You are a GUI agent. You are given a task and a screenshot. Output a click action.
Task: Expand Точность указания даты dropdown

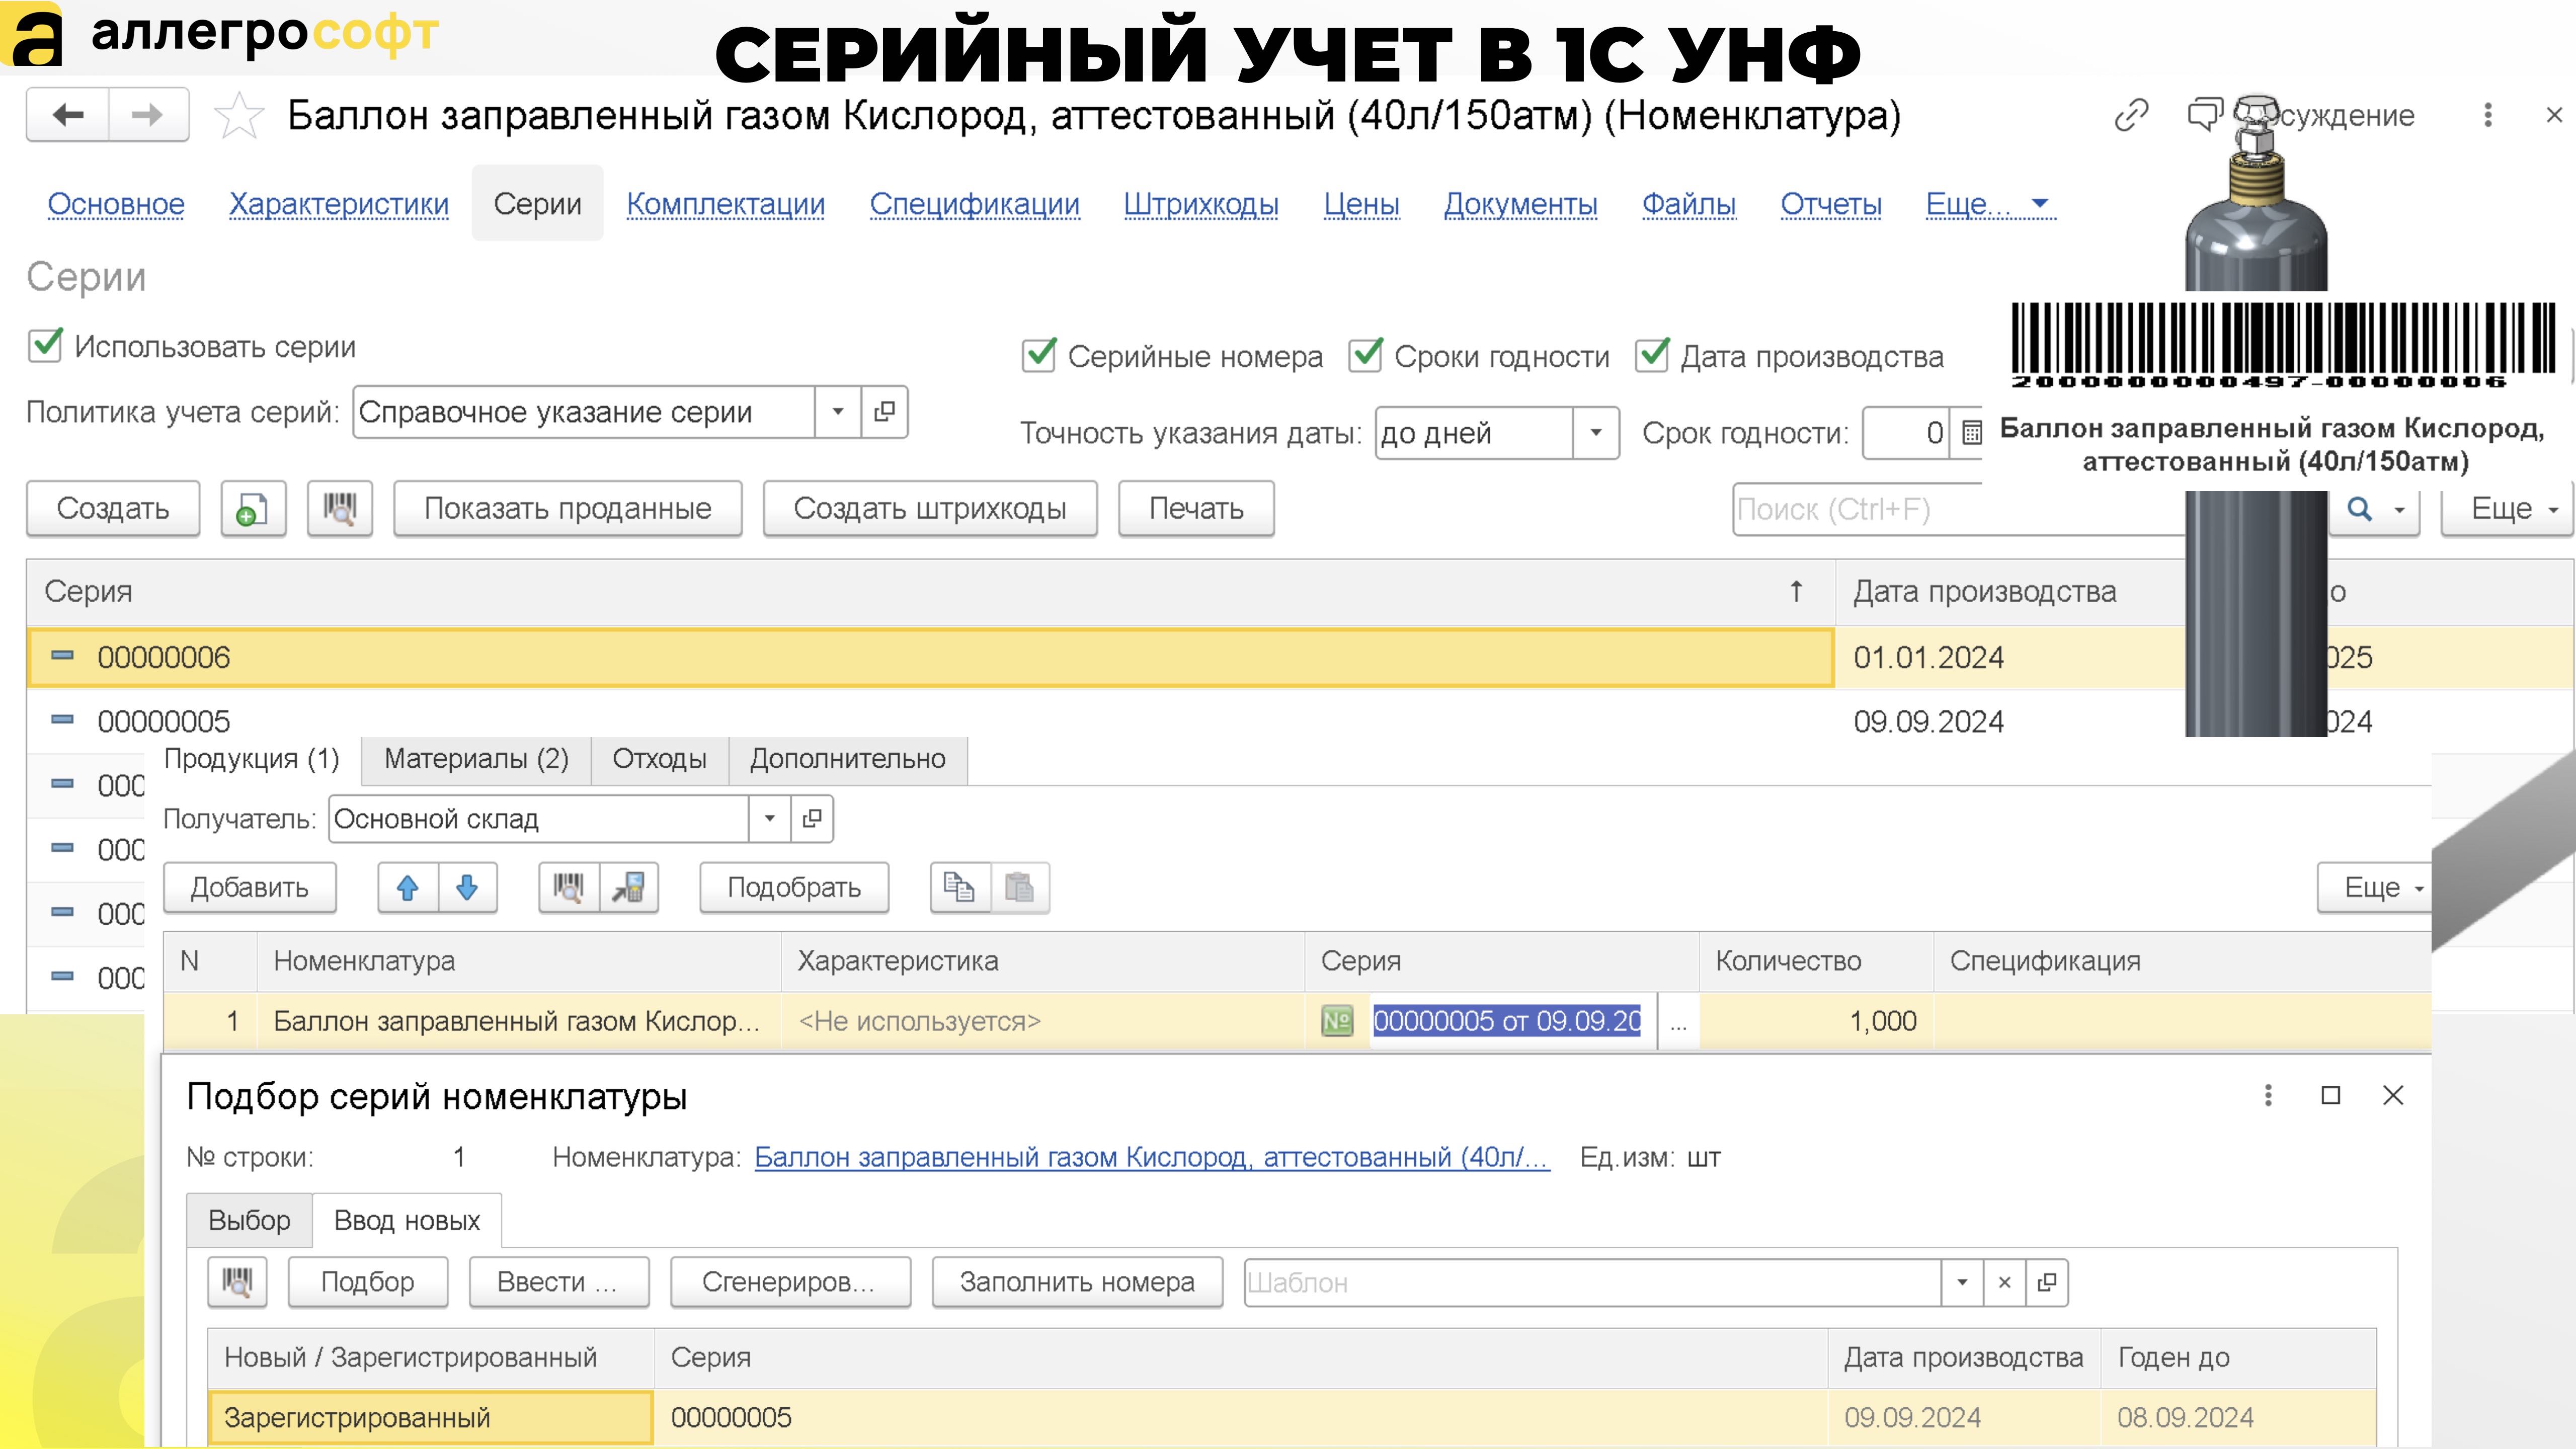click(x=1596, y=433)
